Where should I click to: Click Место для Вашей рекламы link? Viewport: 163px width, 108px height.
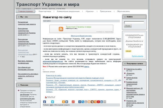[x=81, y=36]
